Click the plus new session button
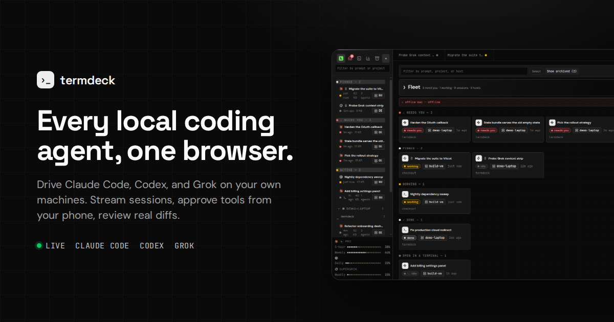614x322 pixels. coord(386,58)
